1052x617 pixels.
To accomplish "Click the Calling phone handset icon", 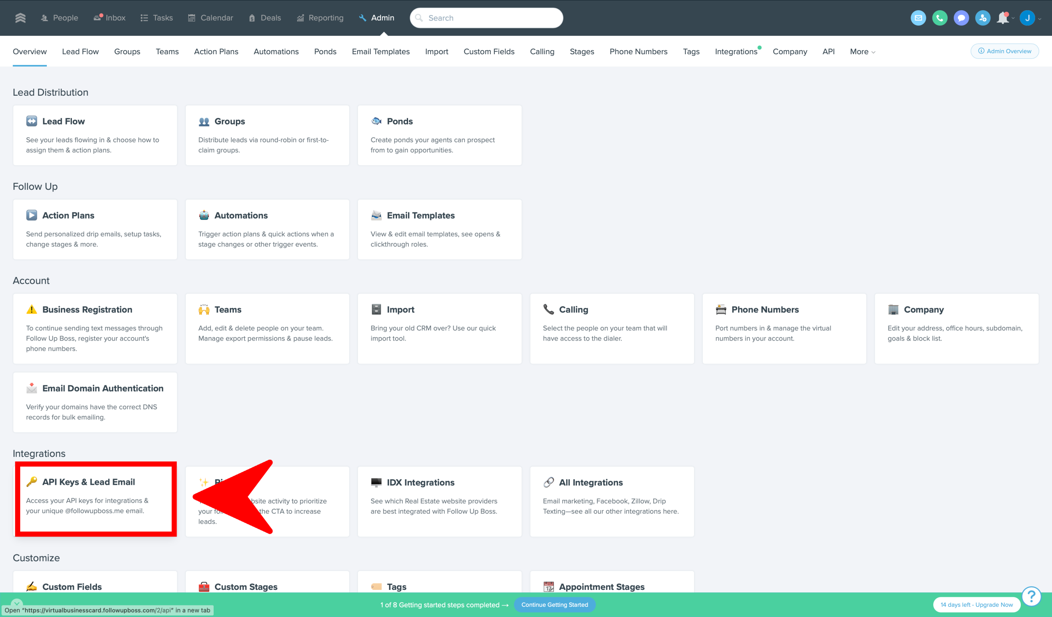I will coord(548,310).
